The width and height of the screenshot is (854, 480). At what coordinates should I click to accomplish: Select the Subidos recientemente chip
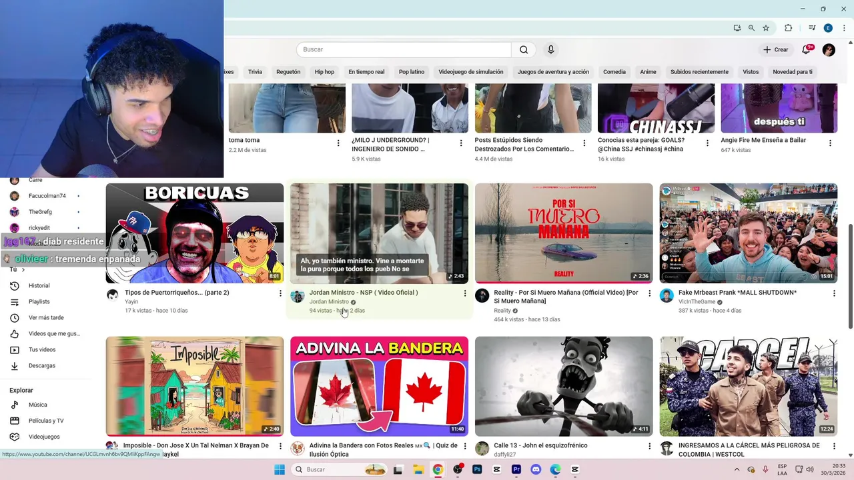(699, 72)
